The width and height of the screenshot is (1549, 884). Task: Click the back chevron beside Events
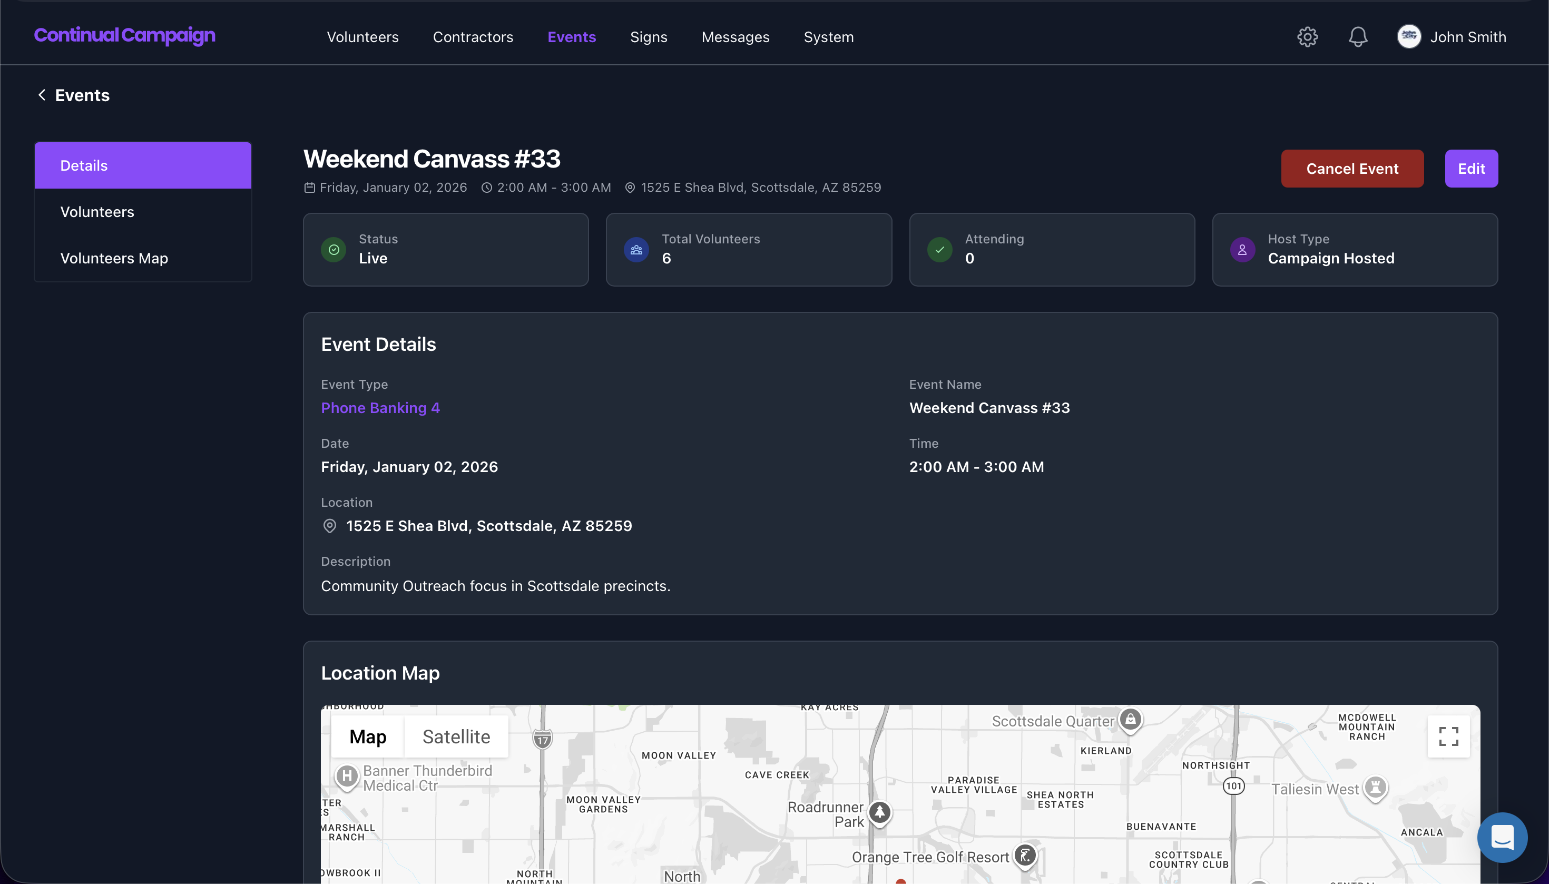(x=42, y=95)
